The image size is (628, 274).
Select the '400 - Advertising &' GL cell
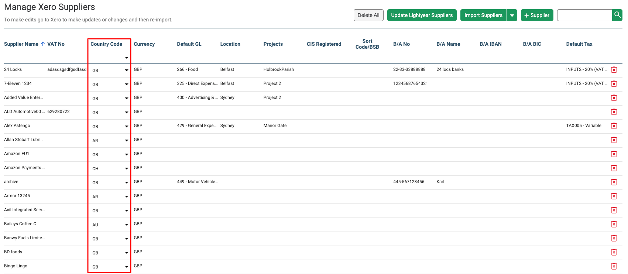[198, 97]
